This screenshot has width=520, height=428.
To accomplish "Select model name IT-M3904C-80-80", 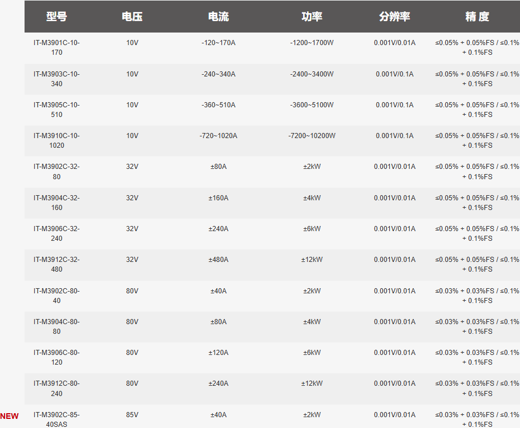I will point(57,326).
